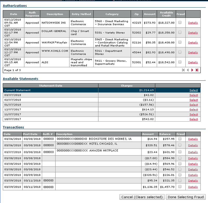Image resolution: width=208 pixels, height=203 pixels.
Task: View Details for WWW.KOHLS.COM authorization
Action: pos(193,52)
